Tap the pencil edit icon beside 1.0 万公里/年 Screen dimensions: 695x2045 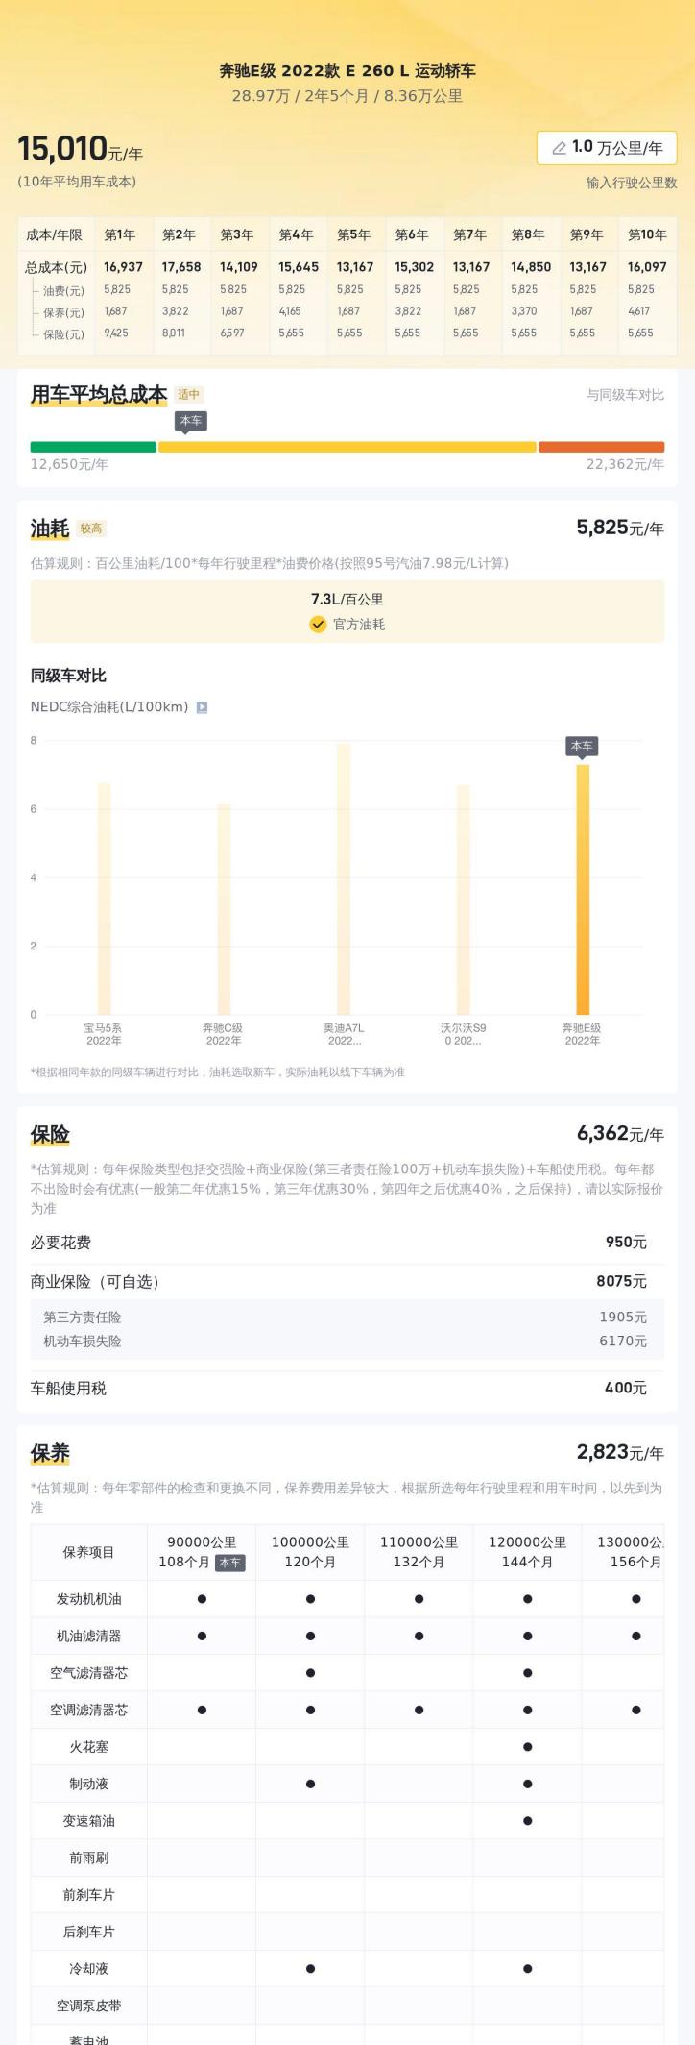pyautogui.click(x=559, y=148)
